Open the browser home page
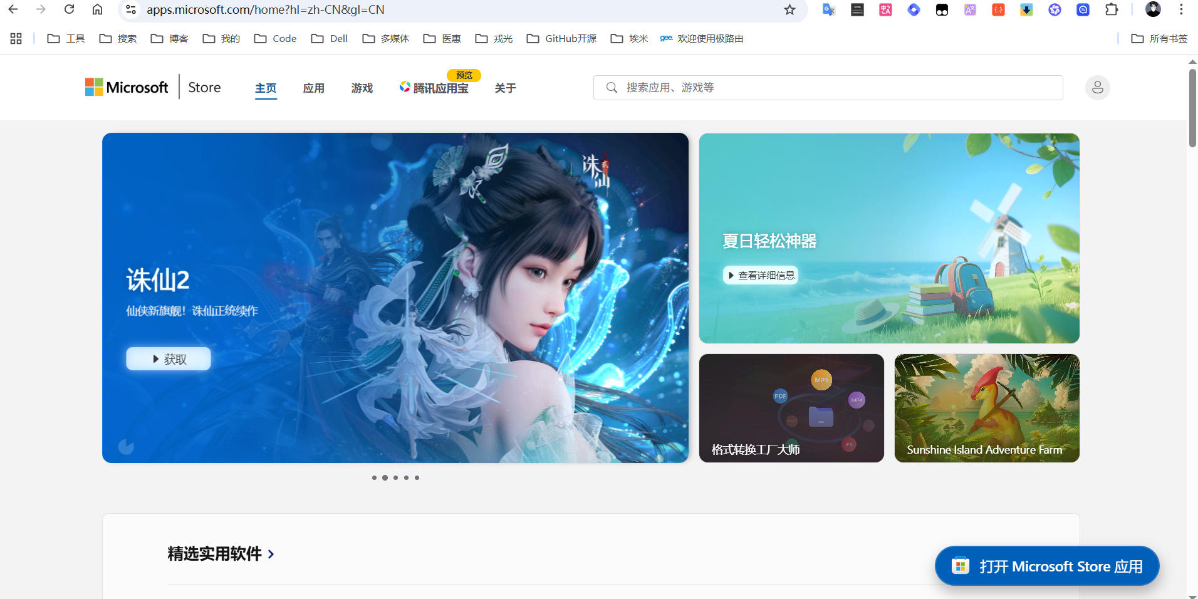 98,9
